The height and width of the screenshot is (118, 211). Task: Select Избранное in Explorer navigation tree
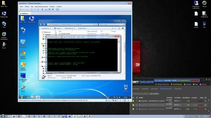coord(46,32)
